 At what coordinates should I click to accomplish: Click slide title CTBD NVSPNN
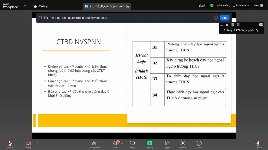pos(79,42)
